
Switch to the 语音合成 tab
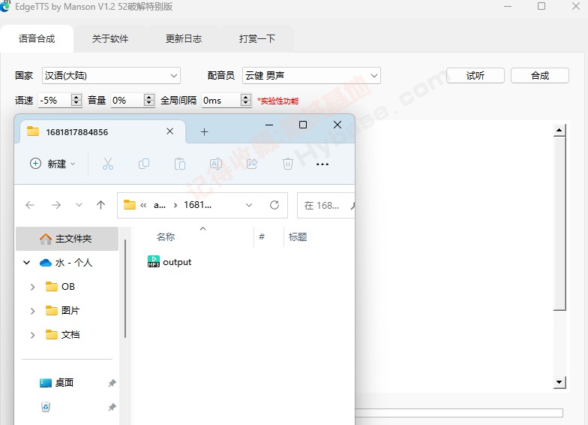click(37, 39)
